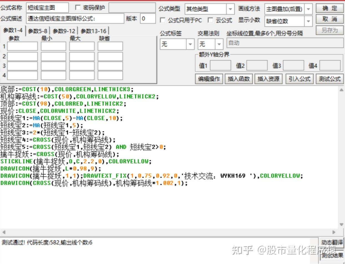
Task: Click the 值3 Y-axis boundary field
Action: (x=293, y=65)
